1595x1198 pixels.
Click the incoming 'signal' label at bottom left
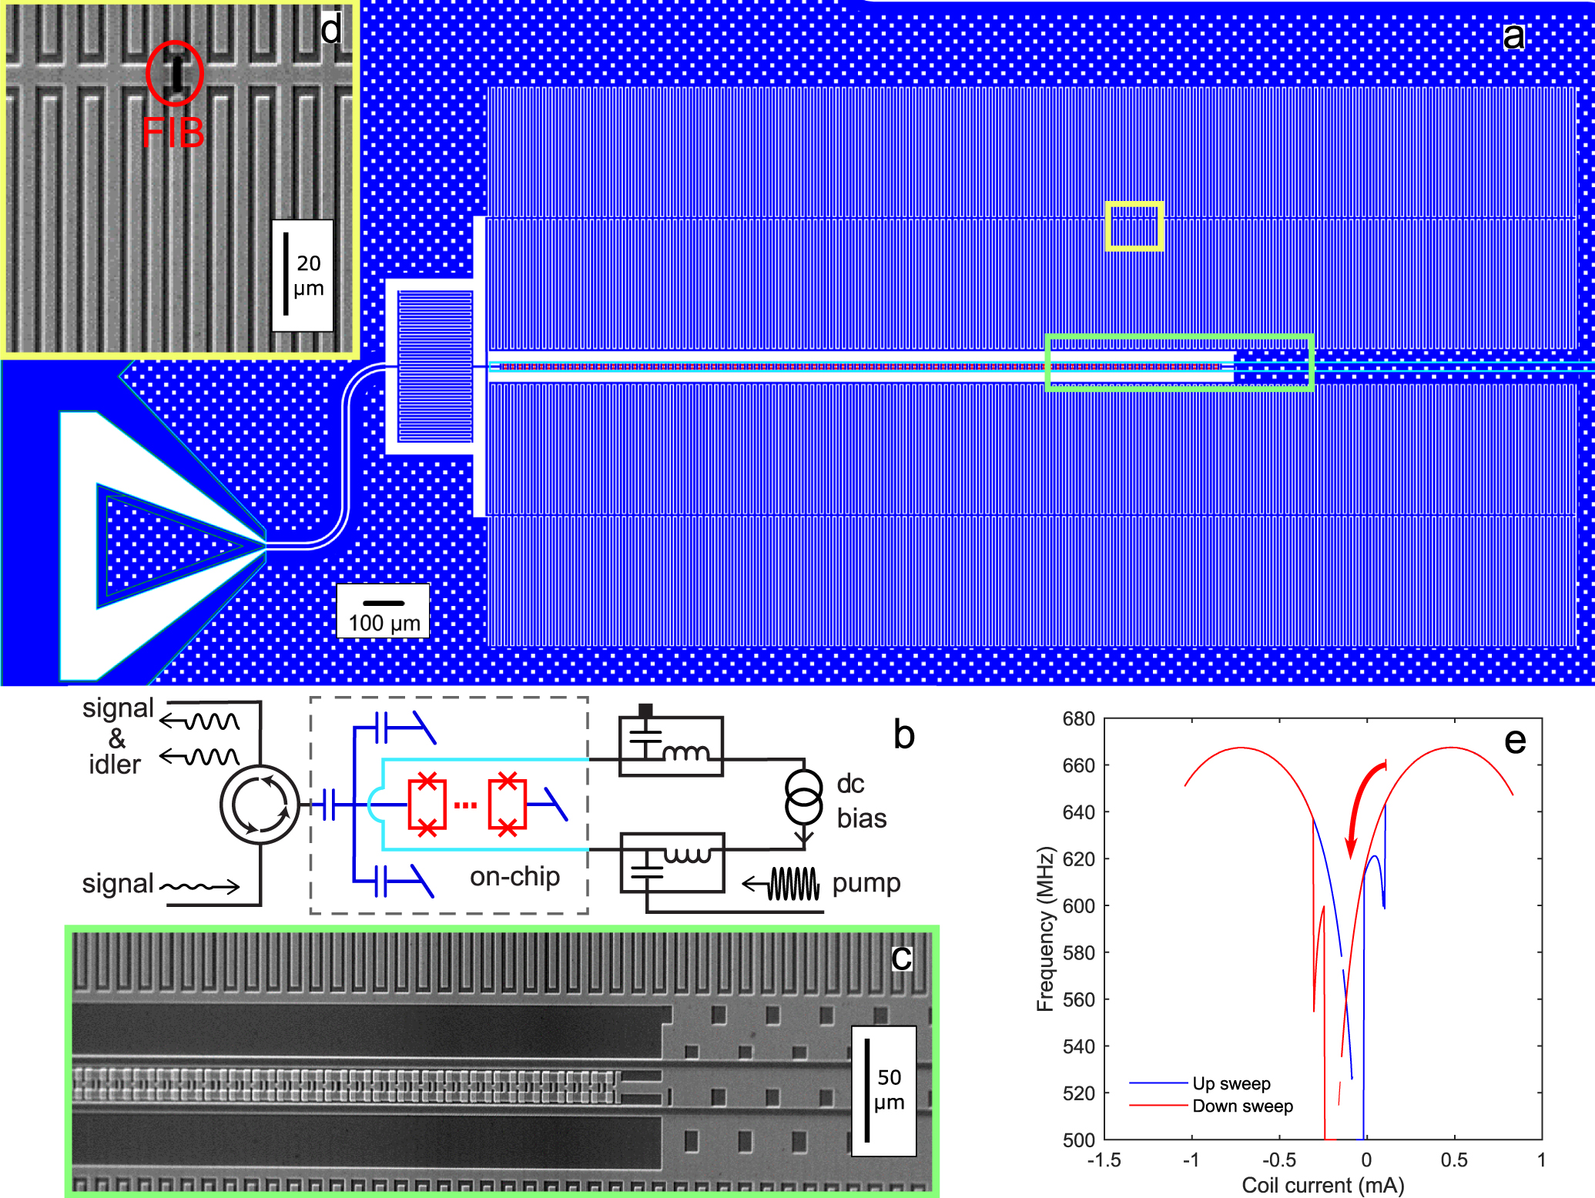[118, 885]
